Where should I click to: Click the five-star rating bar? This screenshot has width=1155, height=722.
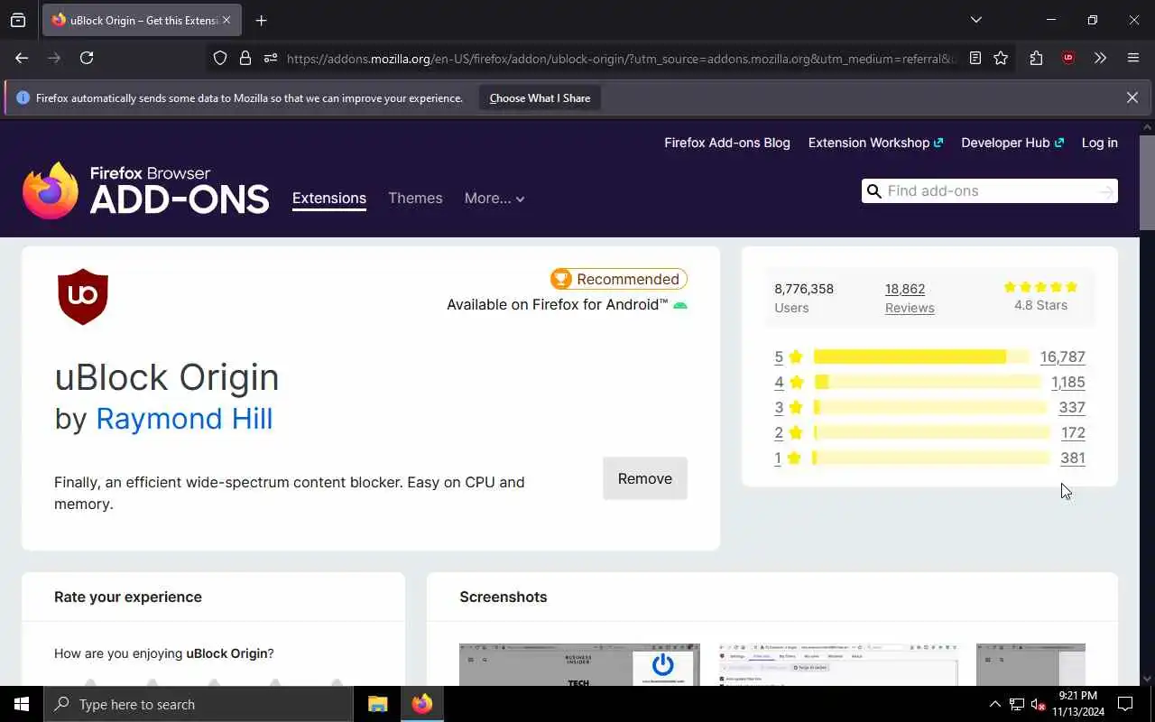coord(920,356)
